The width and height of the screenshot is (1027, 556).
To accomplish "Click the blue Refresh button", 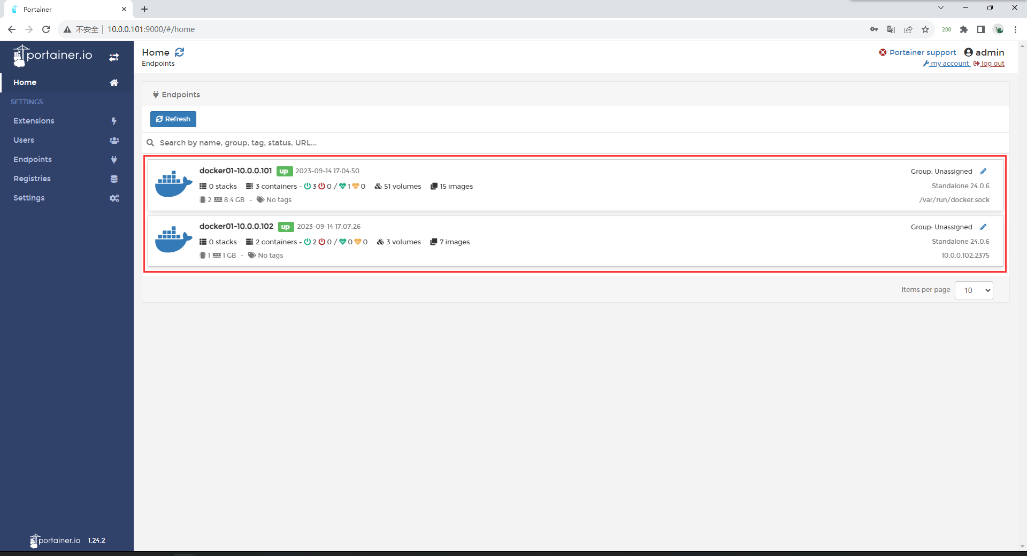I will [173, 119].
